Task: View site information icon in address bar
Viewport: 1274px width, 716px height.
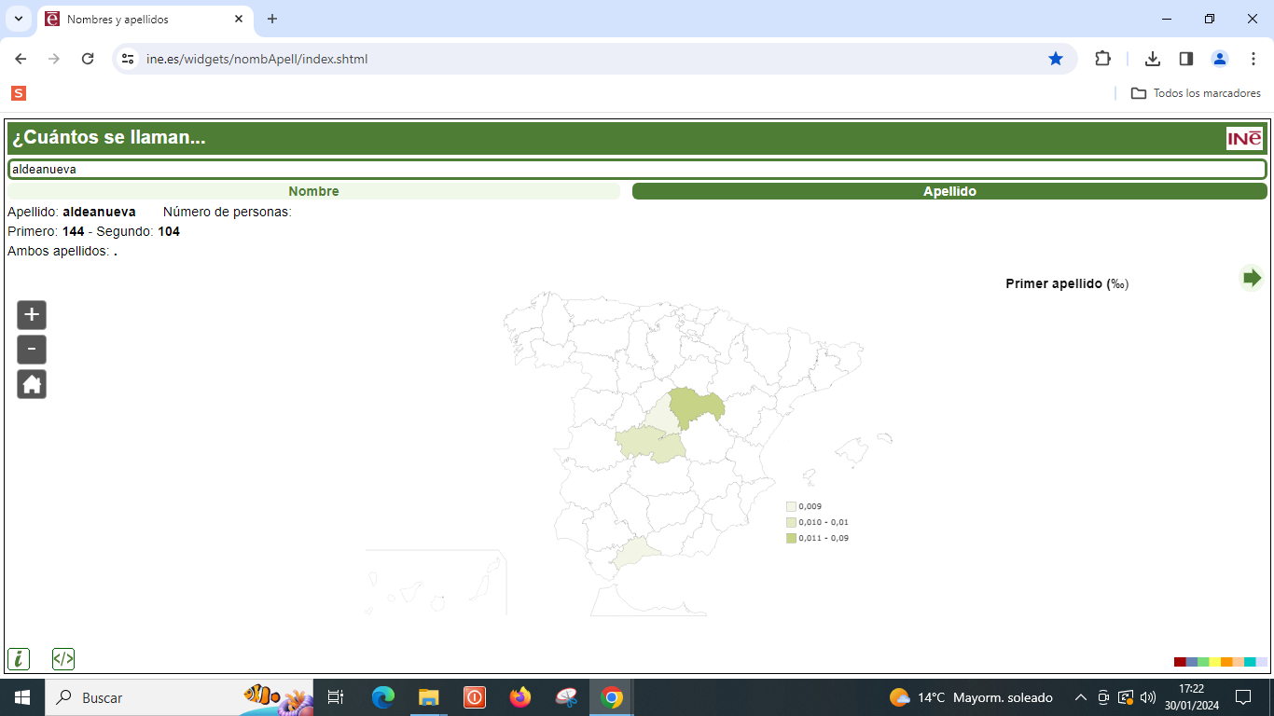Action: click(x=129, y=59)
